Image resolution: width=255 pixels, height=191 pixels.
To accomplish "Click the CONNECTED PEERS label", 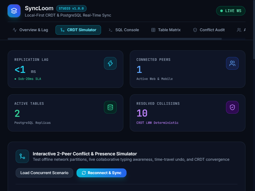I will point(153,60).
